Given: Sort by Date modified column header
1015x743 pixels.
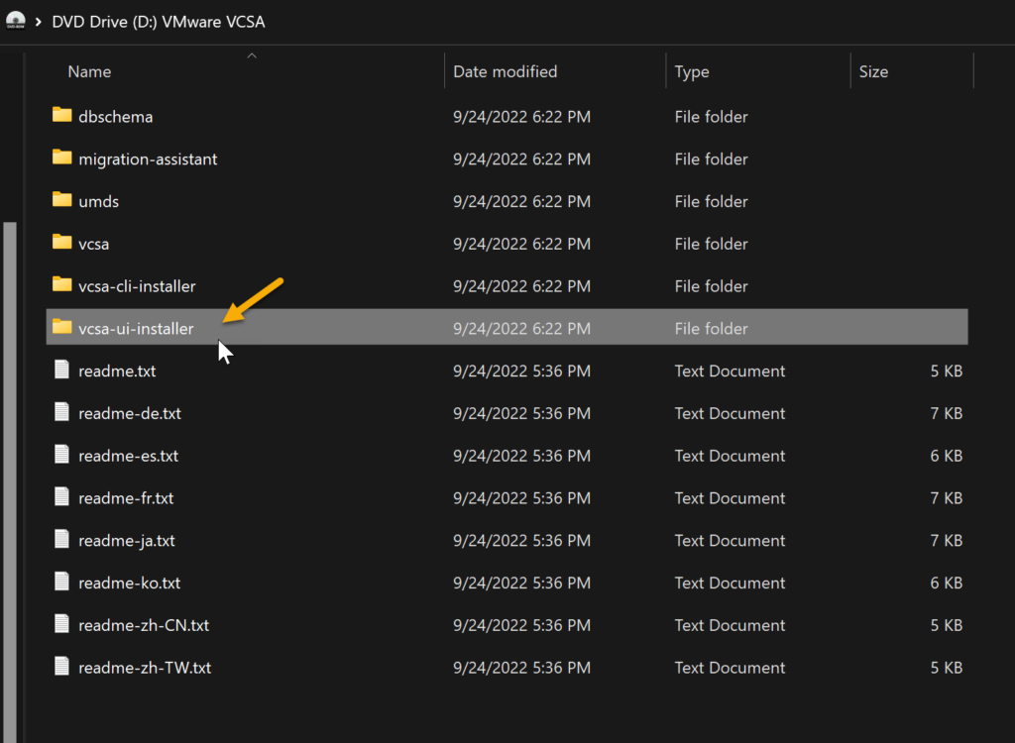Looking at the screenshot, I should (505, 72).
